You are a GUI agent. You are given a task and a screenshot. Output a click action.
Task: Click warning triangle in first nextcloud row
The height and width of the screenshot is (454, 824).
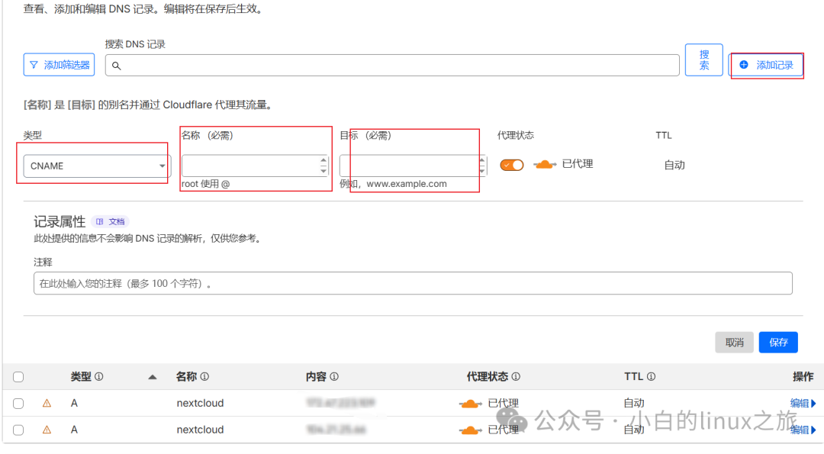pos(47,403)
